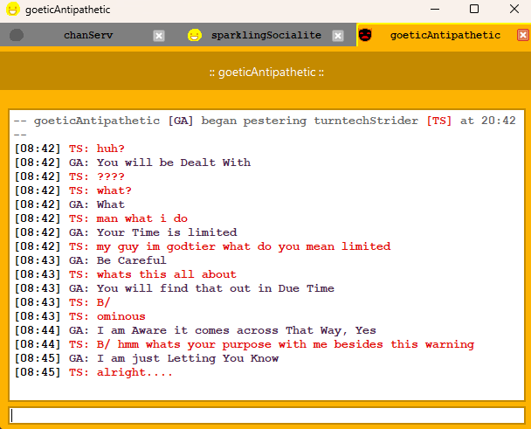Screen dimensions: 531x429
Task: Select the goeticAntipathetic conversation tab
Action: [x=445, y=35]
